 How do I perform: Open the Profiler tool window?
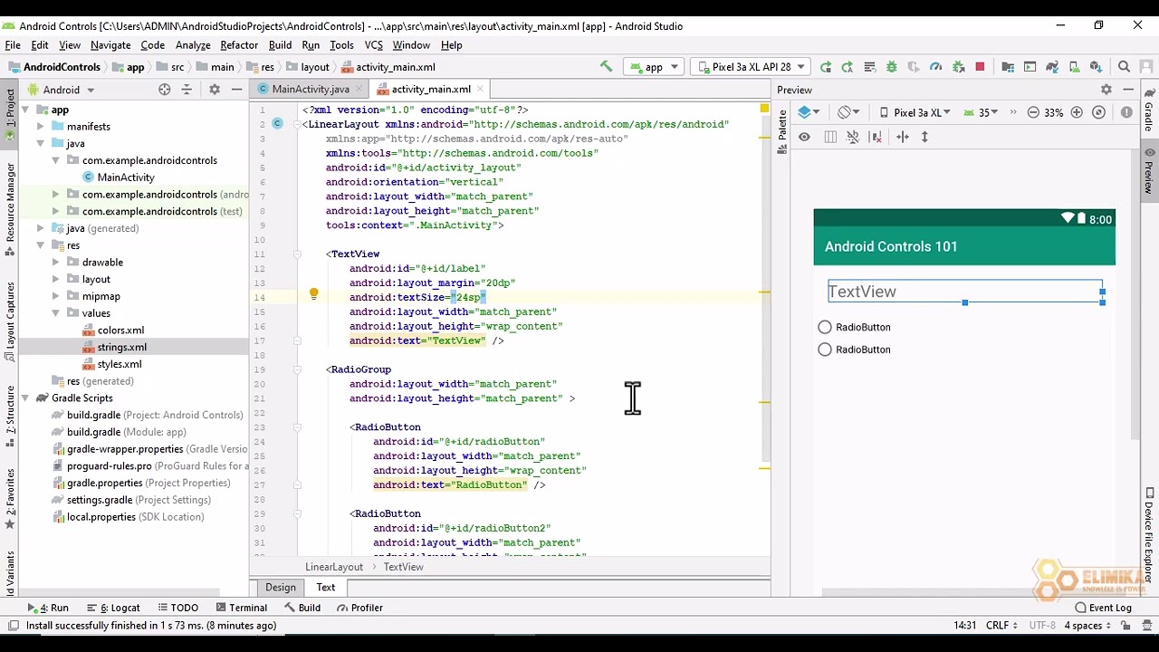[x=359, y=608]
